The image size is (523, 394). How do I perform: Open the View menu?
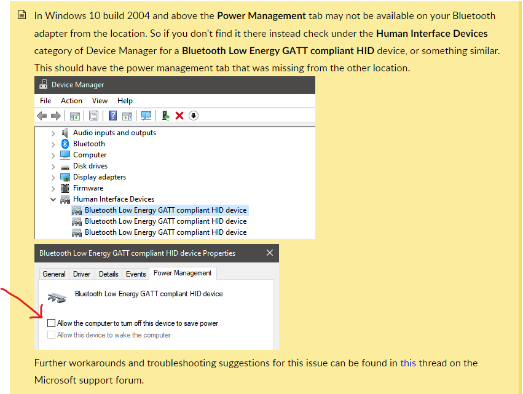[100, 100]
